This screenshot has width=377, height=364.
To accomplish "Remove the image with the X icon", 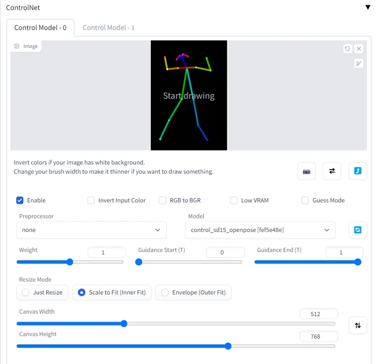I will point(359,49).
